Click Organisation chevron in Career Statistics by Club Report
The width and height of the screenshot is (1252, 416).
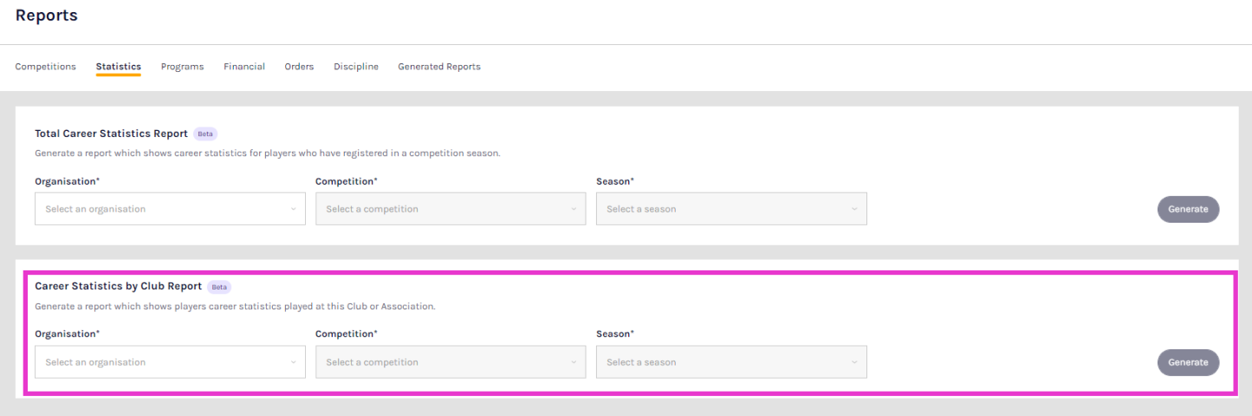click(293, 362)
